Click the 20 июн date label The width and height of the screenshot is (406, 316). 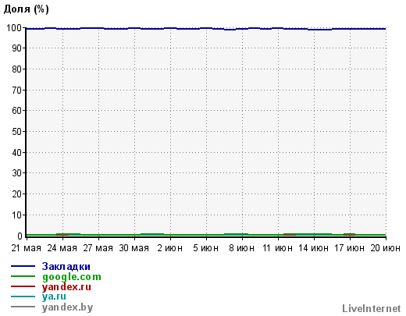(386, 248)
